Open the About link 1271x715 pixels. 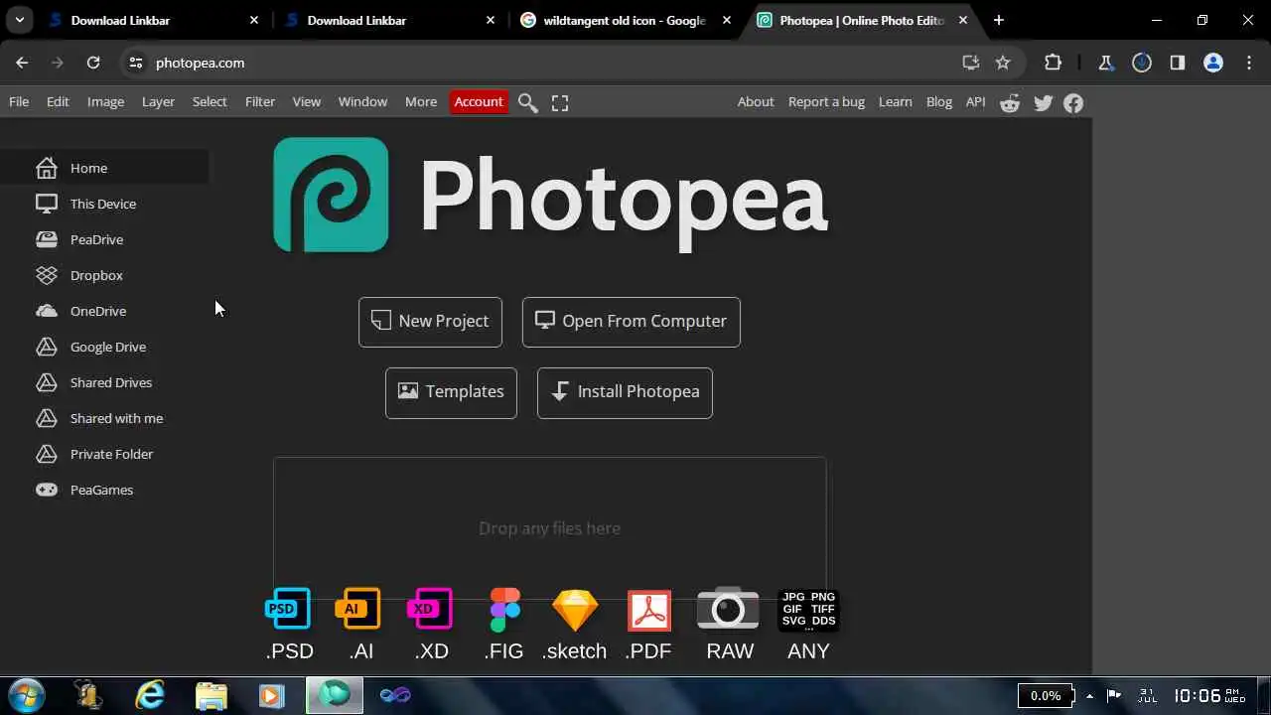[756, 101]
